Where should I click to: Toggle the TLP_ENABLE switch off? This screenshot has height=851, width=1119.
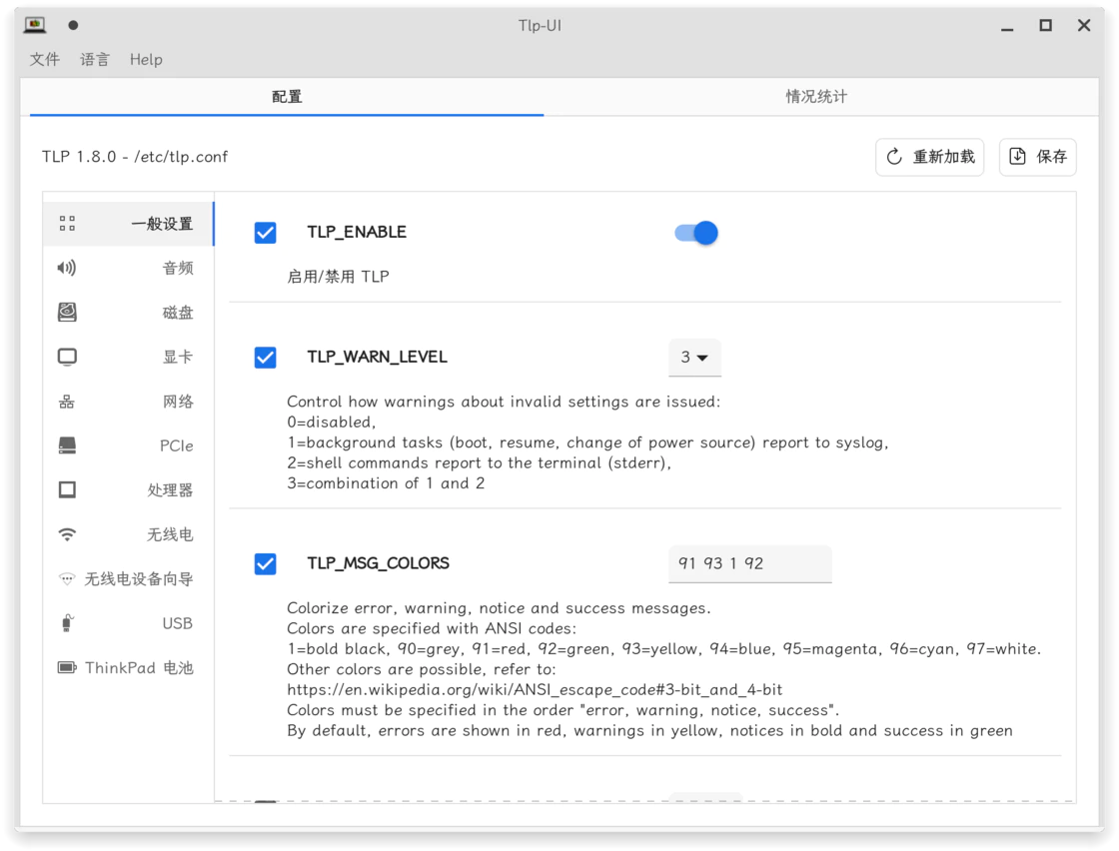(x=695, y=234)
